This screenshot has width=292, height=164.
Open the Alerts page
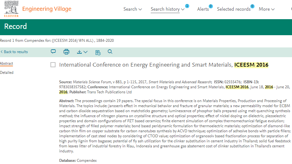[203, 9]
